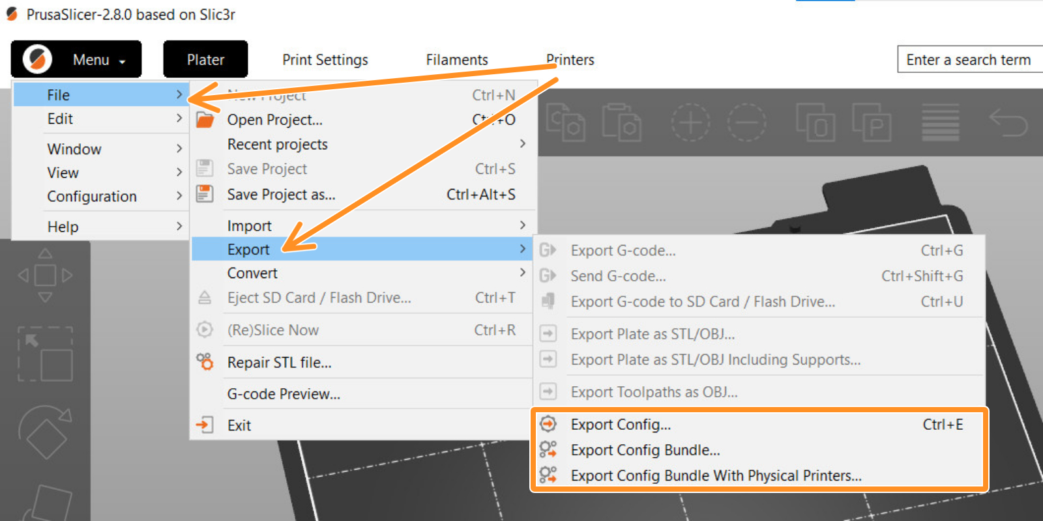Click the Repair STL file icon
The image size is (1043, 521).
pos(205,362)
